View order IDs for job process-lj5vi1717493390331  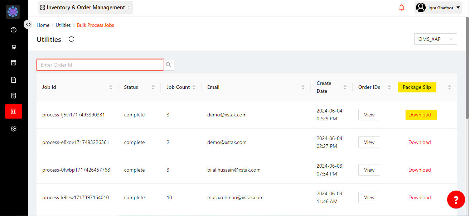click(x=369, y=115)
